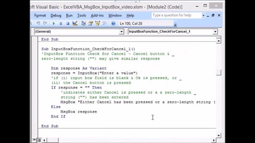Click 'MsgBox response' line

79,112
